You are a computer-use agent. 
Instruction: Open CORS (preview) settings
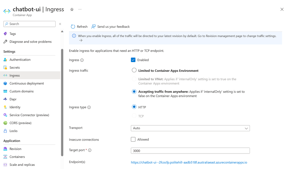pos(20,123)
